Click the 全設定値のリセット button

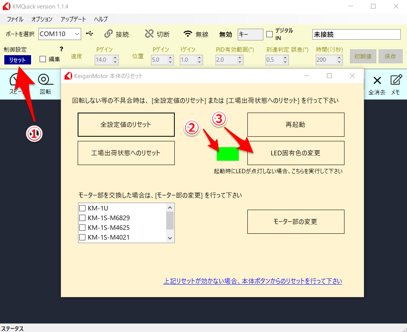pos(126,125)
